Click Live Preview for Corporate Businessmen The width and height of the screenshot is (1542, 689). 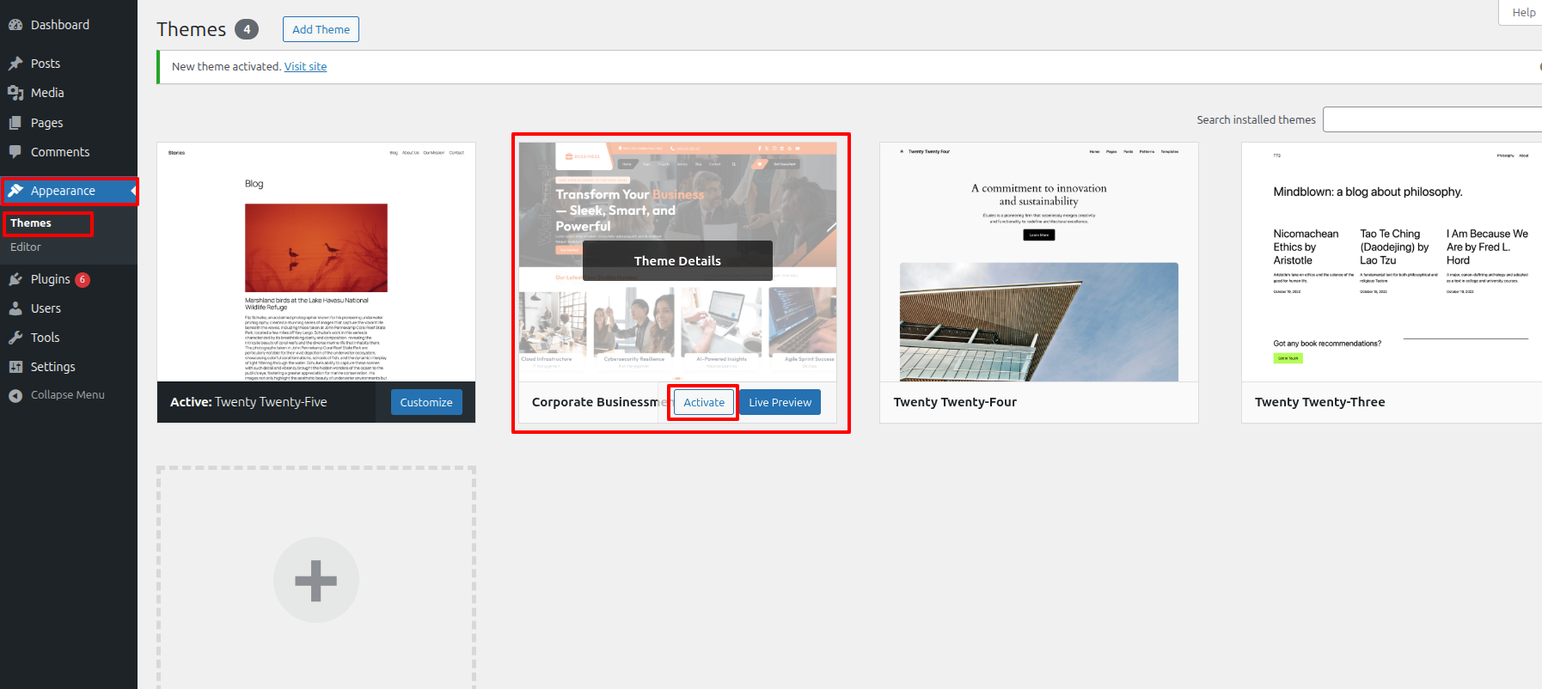click(780, 402)
